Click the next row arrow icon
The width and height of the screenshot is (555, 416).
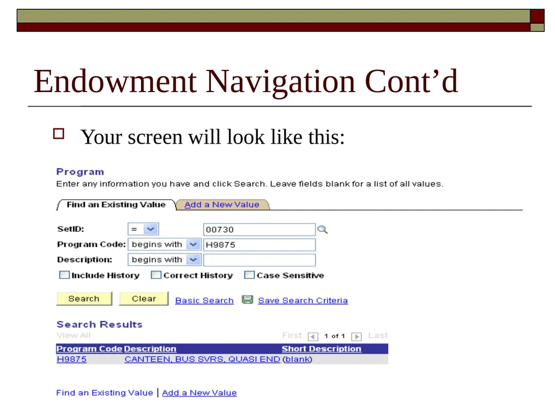[357, 336]
